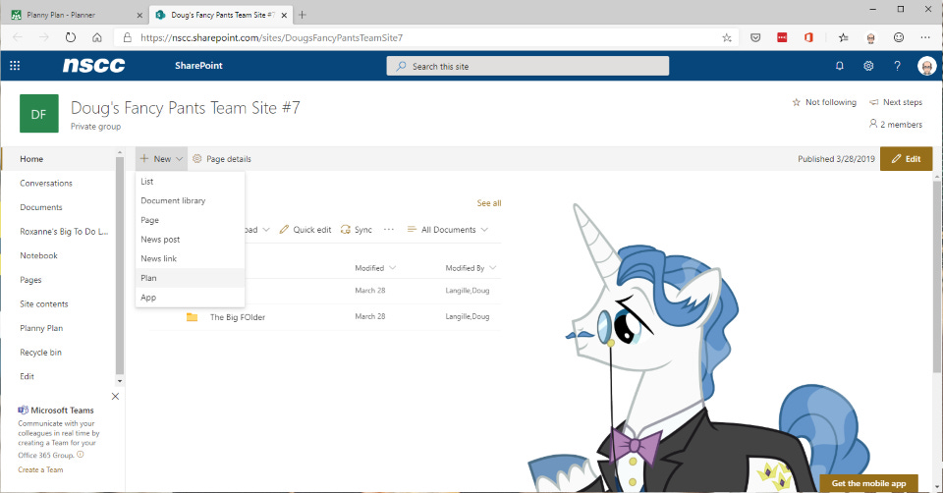Image resolution: width=943 pixels, height=493 pixels.
Task: Click the browser address bar URL
Action: (271, 37)
